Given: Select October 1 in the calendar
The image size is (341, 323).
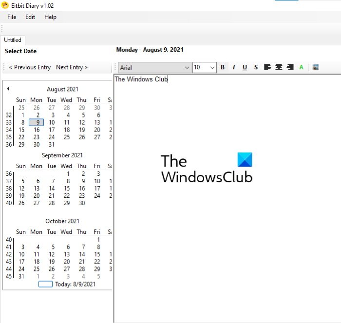Looking at the screenshot, I should click(98, 240).
